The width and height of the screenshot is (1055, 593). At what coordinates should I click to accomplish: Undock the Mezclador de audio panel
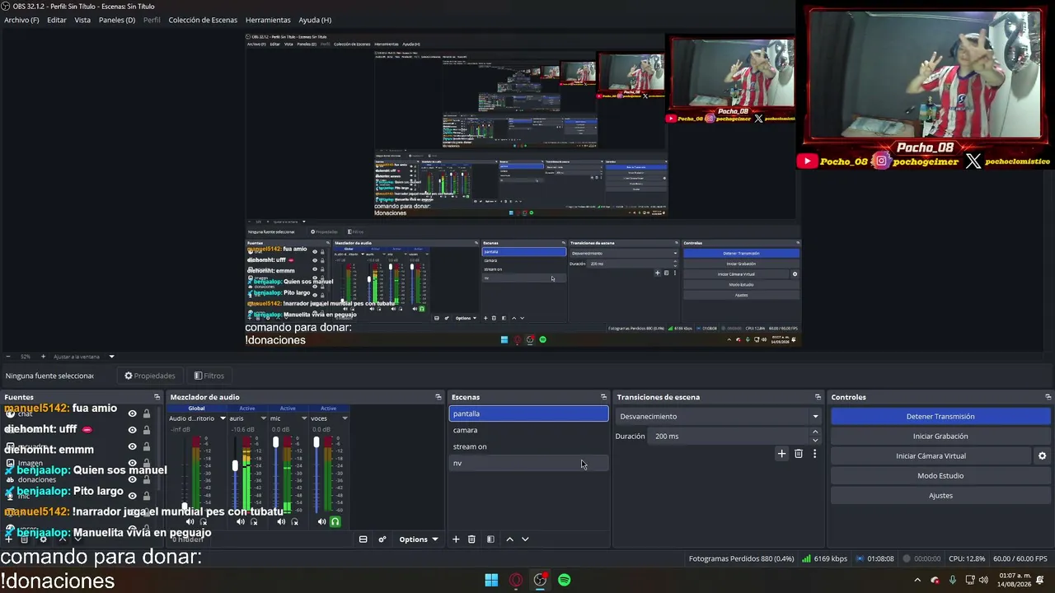[438, 397]
